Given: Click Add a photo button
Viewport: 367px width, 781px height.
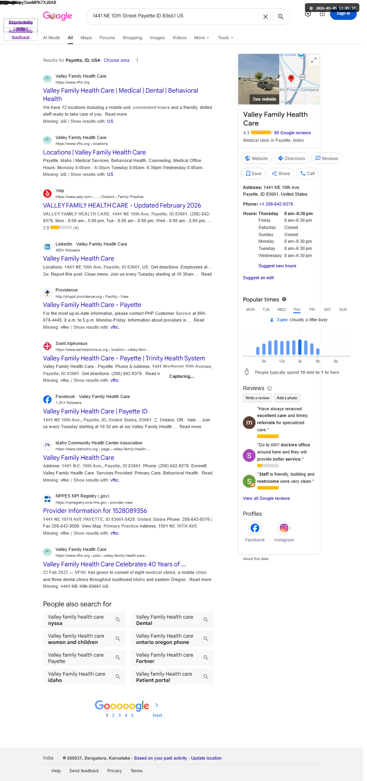Looking at the screenshot, I should (x=287, y=398).
